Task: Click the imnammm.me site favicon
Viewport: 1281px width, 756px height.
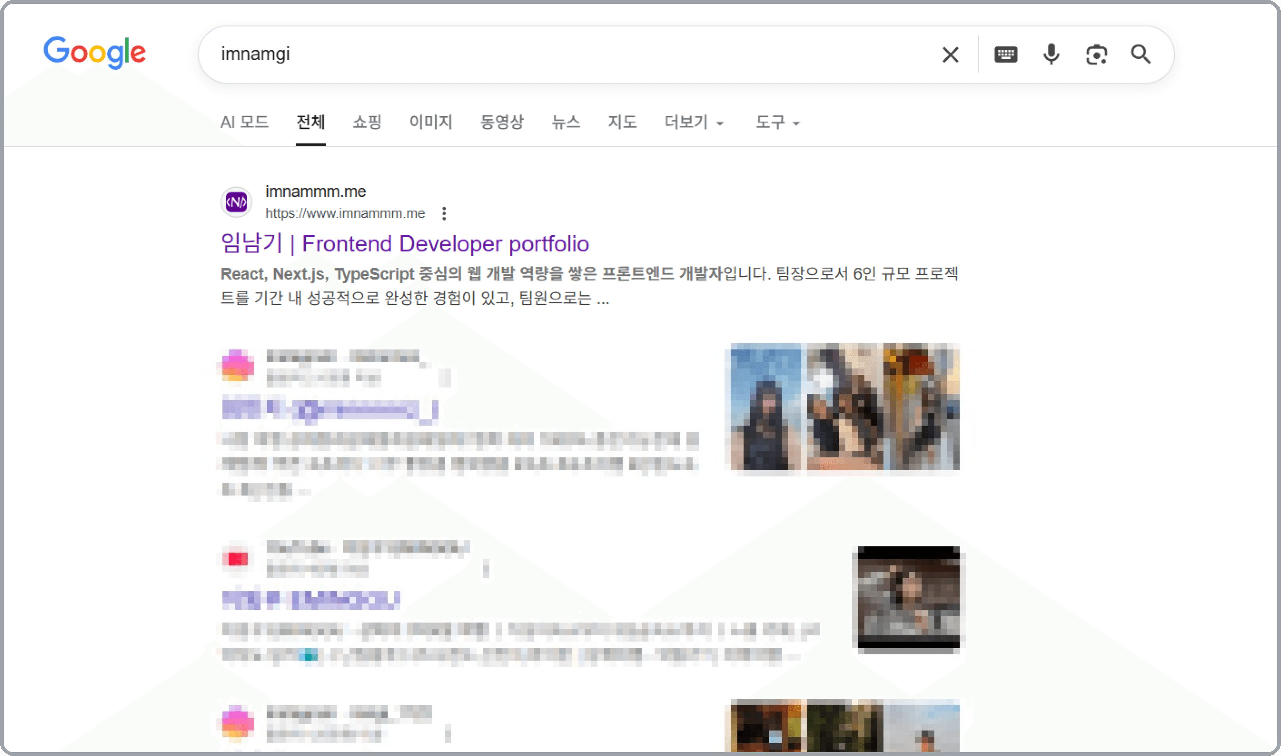Action: 236,202
